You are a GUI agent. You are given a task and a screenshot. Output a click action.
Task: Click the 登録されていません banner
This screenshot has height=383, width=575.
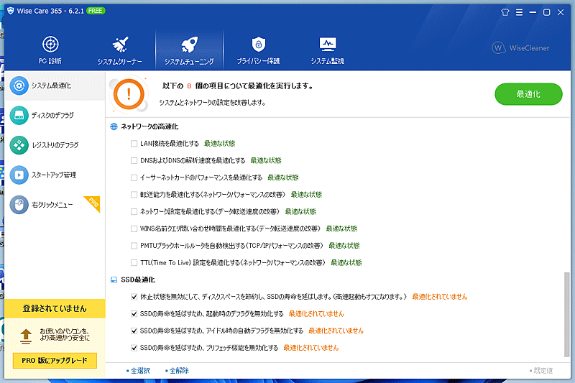pyautogui.click(x=55, y=308)
